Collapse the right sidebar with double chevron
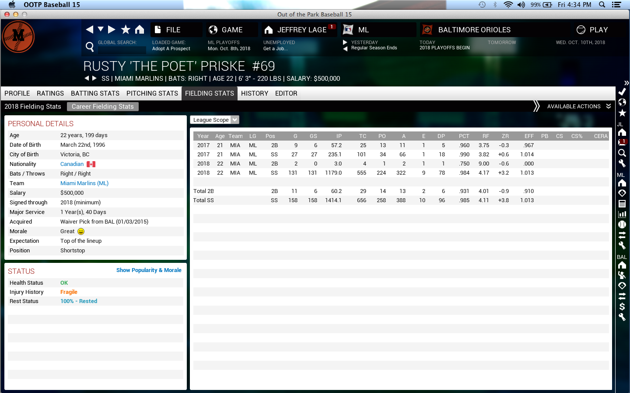 click(x=626, y=83)
